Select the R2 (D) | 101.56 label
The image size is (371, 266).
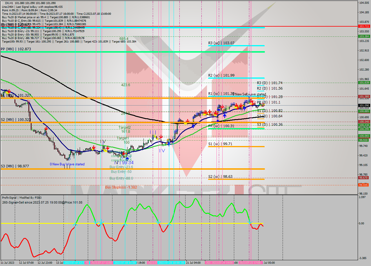pos(270,88)
